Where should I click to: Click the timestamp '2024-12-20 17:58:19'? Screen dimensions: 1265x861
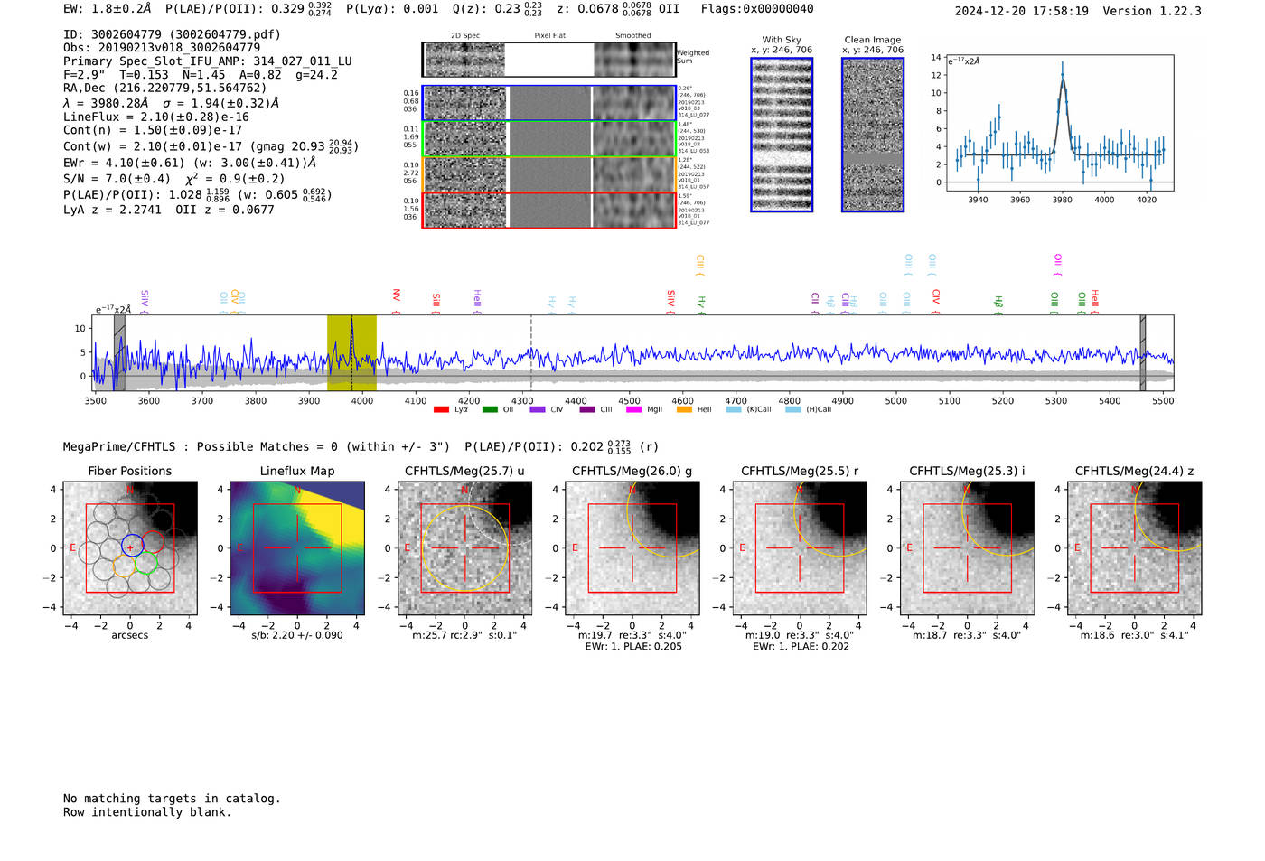[1021, 11]
